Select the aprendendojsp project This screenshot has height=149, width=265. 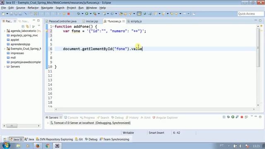click(18, 44)
